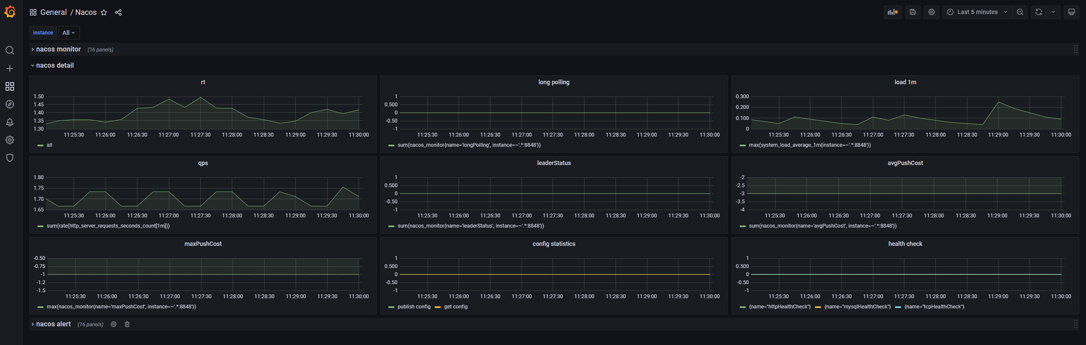
Task: Open color picker for publish config swatch
Action: 391,307
